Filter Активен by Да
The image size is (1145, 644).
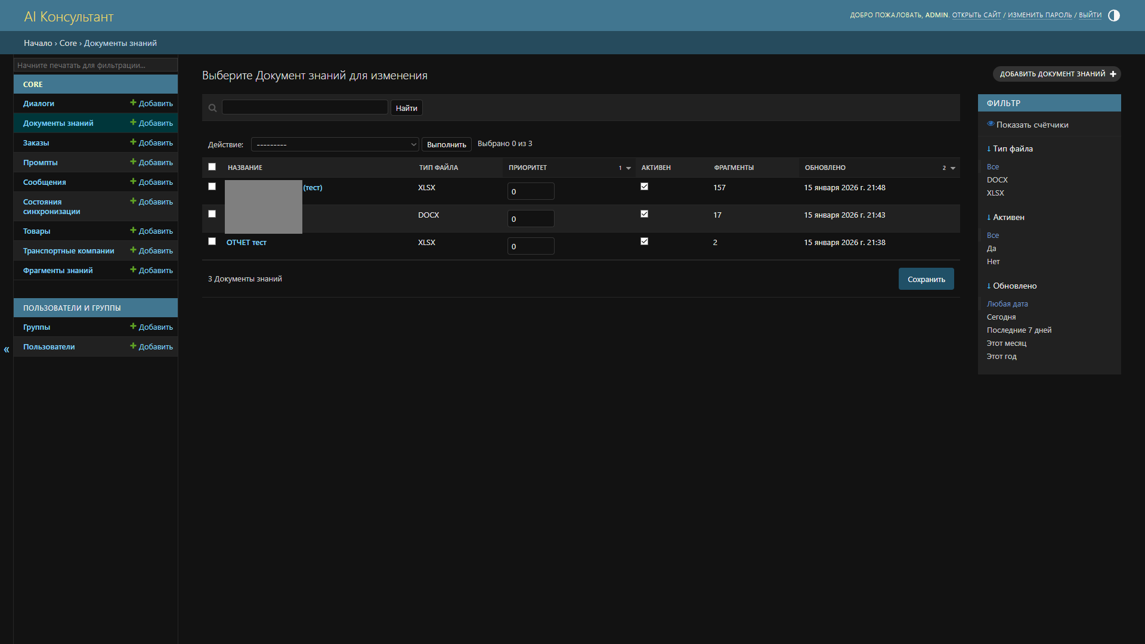coord(991,248)
